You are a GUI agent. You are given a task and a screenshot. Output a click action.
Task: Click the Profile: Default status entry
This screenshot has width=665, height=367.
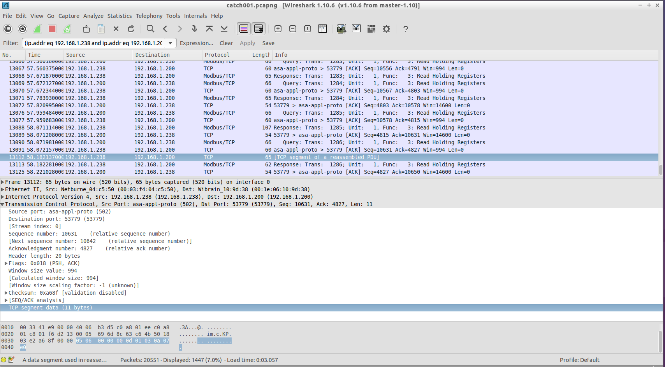[x=579, y=360]
